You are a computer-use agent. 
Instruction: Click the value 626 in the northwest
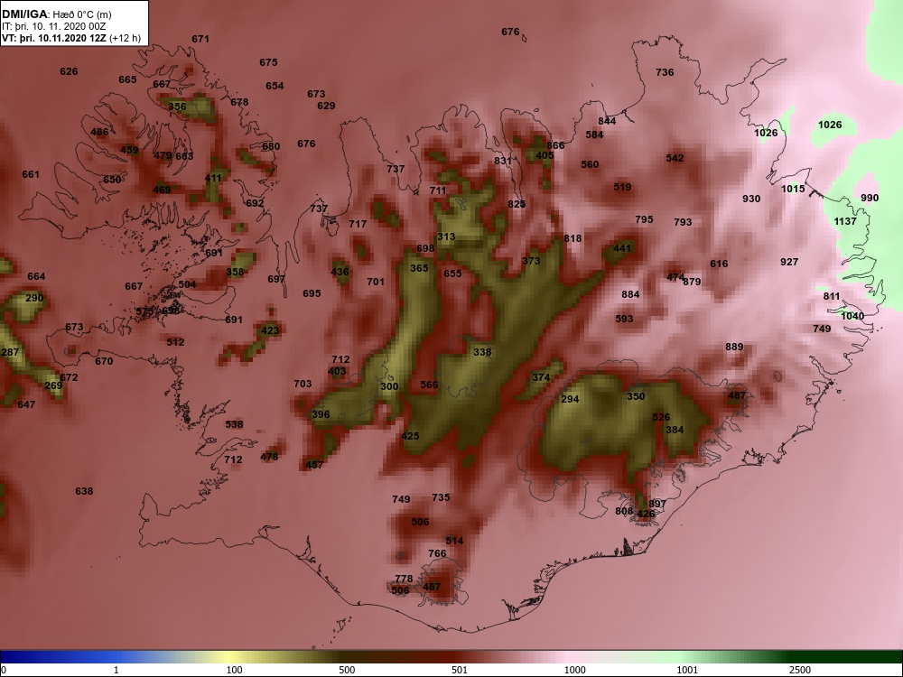tap(69, 72)
